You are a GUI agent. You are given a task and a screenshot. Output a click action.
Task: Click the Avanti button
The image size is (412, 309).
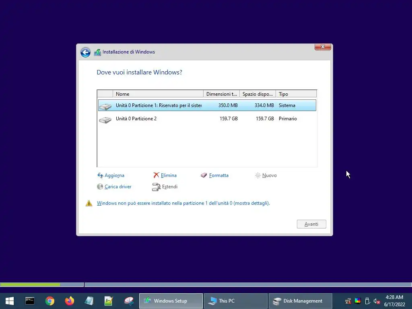point(311,224)
